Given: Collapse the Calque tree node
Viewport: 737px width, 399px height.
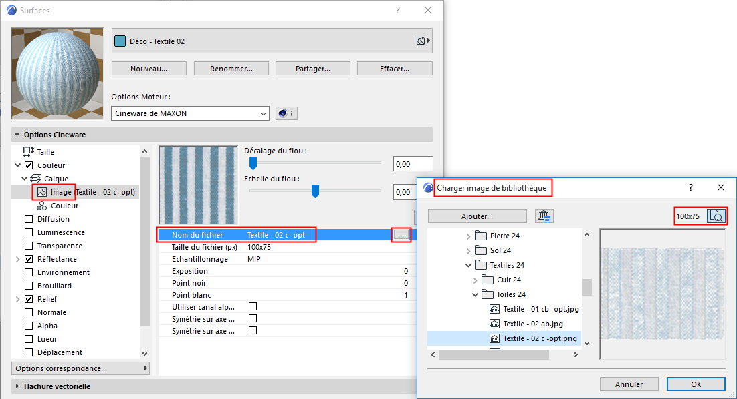Looking at the screenshot, I should (x=25, y=179).
